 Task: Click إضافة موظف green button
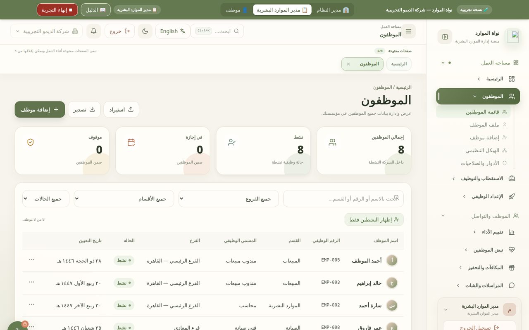pos(40,109)
